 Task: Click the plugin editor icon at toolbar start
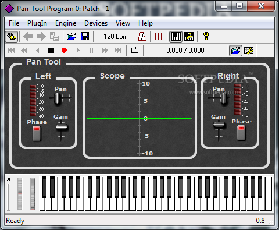[12, 37]
